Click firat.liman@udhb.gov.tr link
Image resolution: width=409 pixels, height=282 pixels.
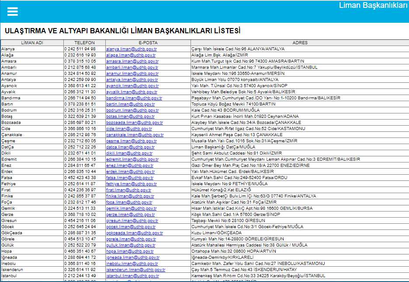coord(128,190)
